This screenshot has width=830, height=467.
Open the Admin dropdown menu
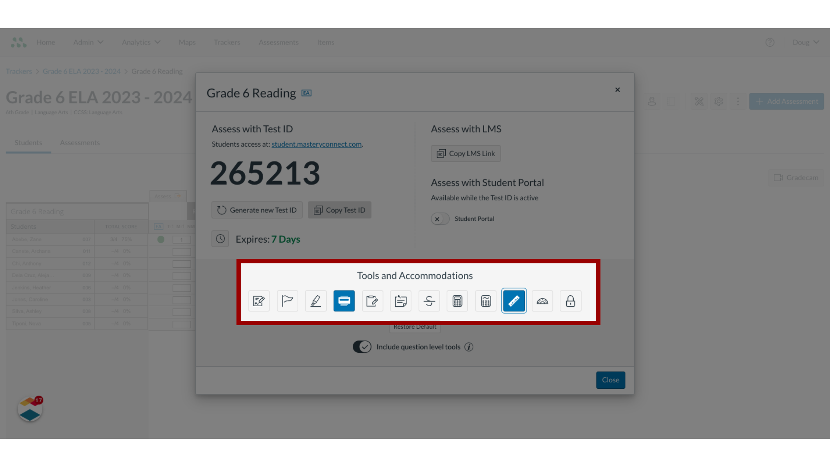point(88,42)
